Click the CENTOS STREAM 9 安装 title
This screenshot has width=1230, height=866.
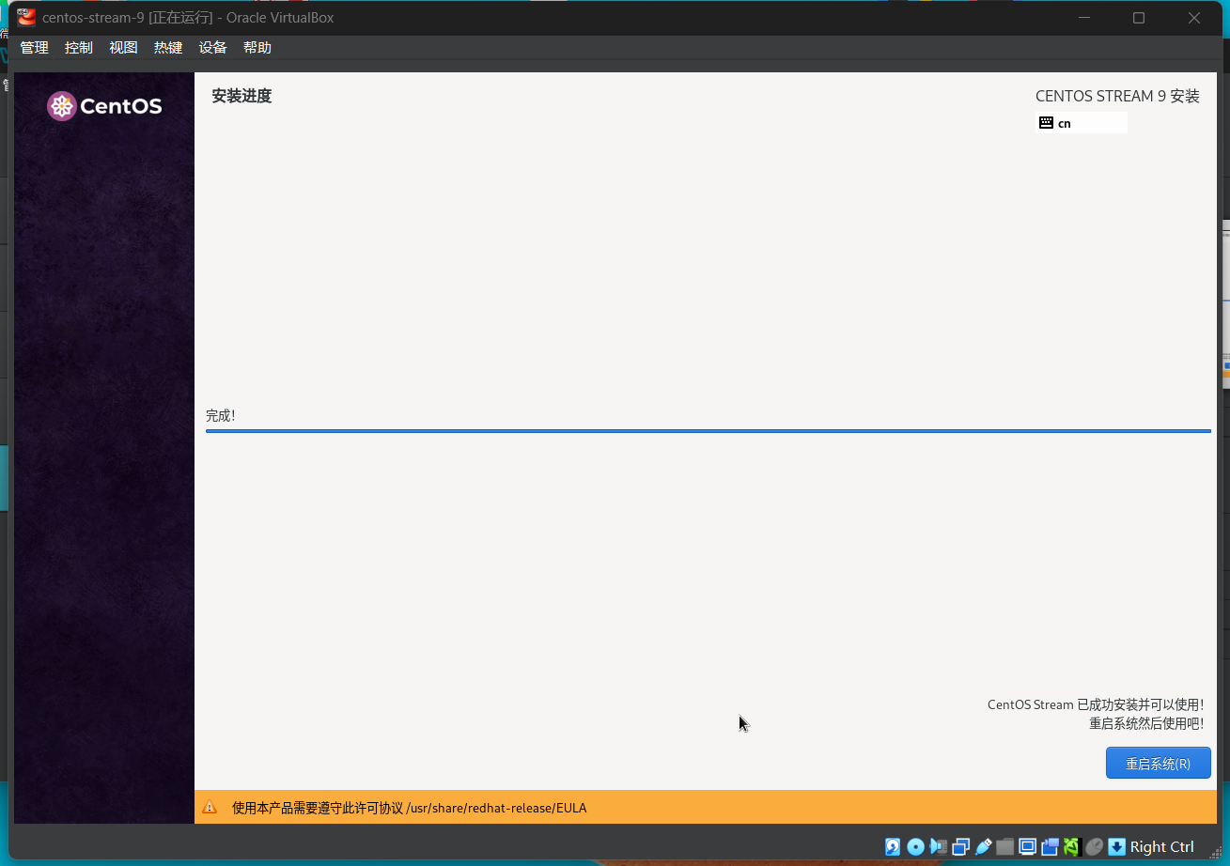click(1117, 96)
